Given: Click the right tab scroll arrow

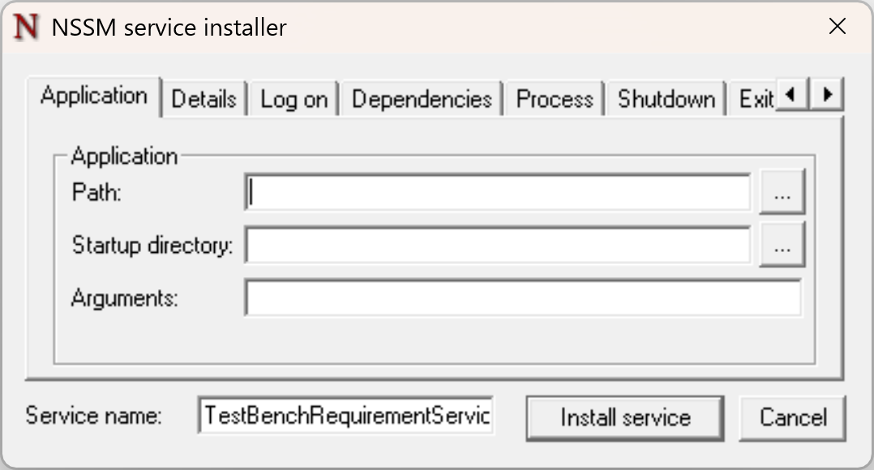Looking at the screenshot, I should coord(827,95).
